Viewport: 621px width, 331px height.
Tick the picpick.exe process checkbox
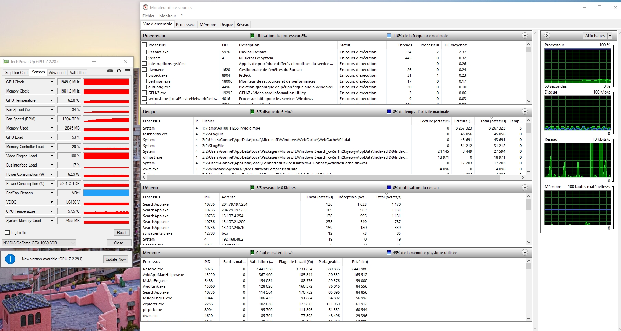145,75
